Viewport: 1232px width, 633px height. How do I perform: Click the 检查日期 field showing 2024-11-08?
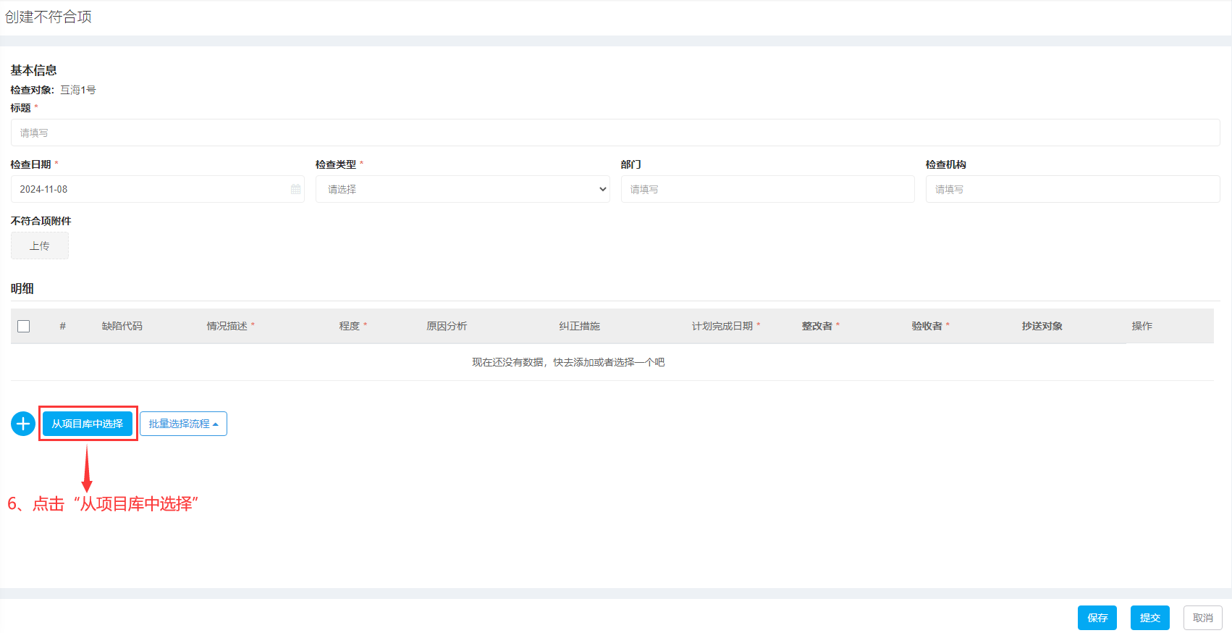[x=158, y=189]
